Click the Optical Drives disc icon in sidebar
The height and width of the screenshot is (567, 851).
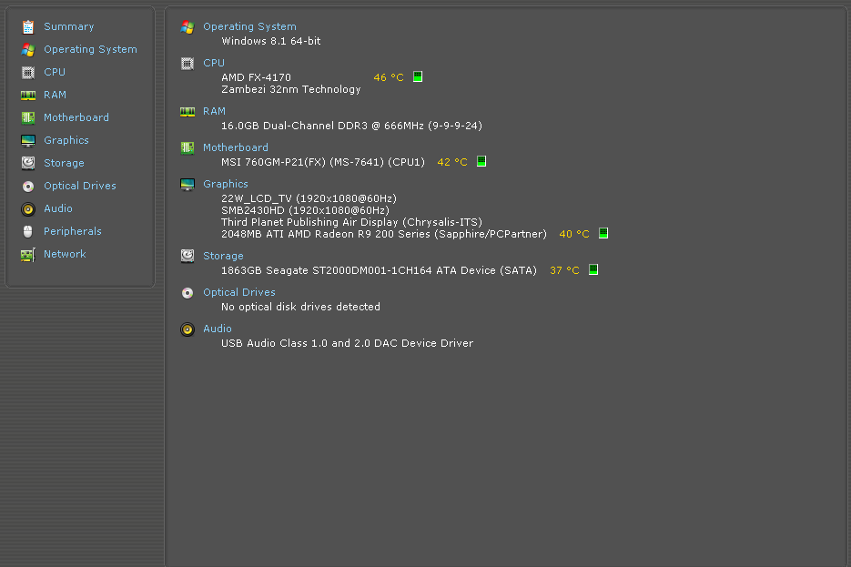pos(28,186)
